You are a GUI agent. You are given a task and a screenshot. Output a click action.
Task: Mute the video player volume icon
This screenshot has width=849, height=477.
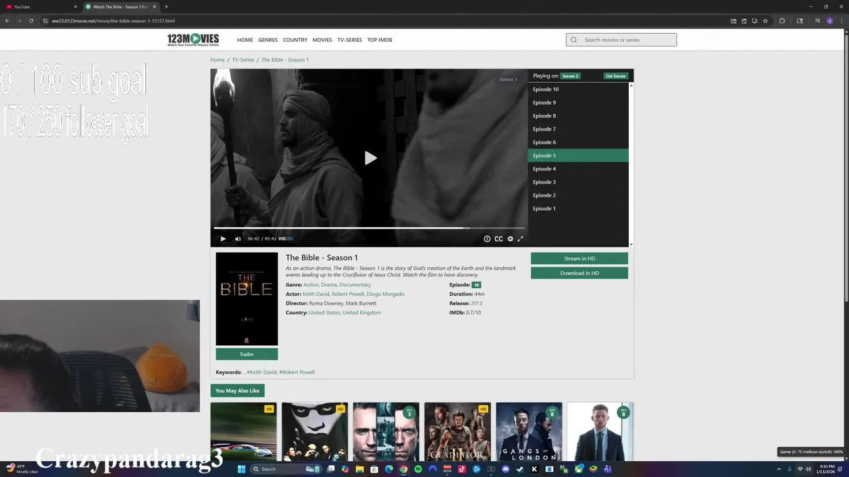pos(237,238)
